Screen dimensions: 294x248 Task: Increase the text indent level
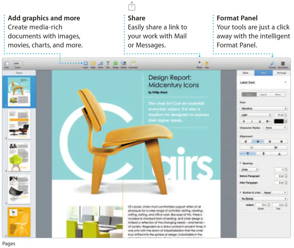tap(275, 148)
